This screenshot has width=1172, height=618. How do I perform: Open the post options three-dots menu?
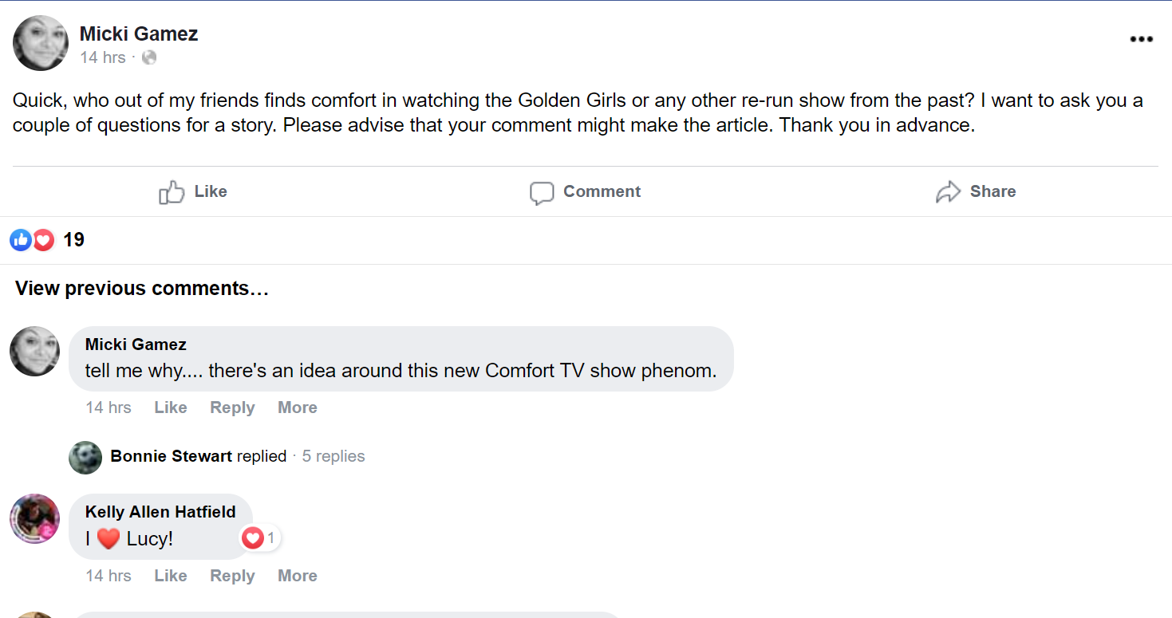pos(1142,39)
